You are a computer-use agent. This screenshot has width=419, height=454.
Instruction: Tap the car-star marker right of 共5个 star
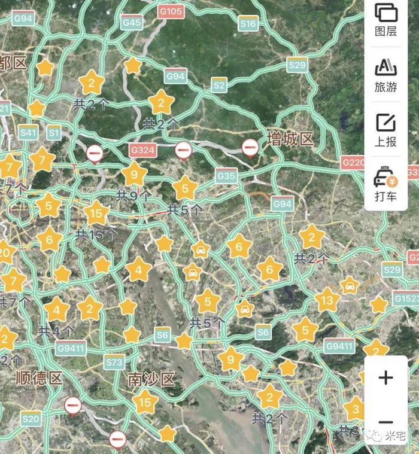[x=245, y=309]
